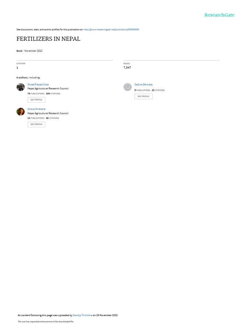Screen dimensions: 247x329
Task: Click Vista's Nepal Agricultural Research Council affiliation
Action: pyautogui.click(x=48, y=89)
